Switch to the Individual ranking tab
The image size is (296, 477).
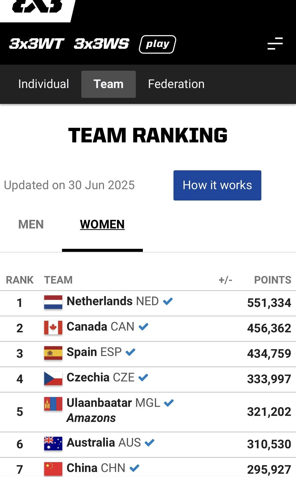coord(44,84)
